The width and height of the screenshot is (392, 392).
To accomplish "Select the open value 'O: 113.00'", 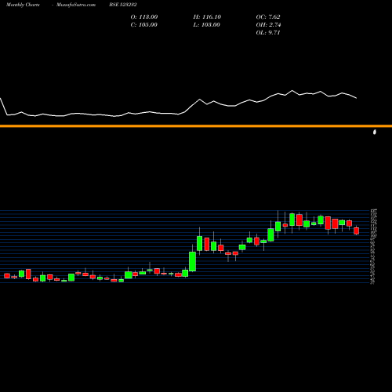I will (x=144, y=17).
